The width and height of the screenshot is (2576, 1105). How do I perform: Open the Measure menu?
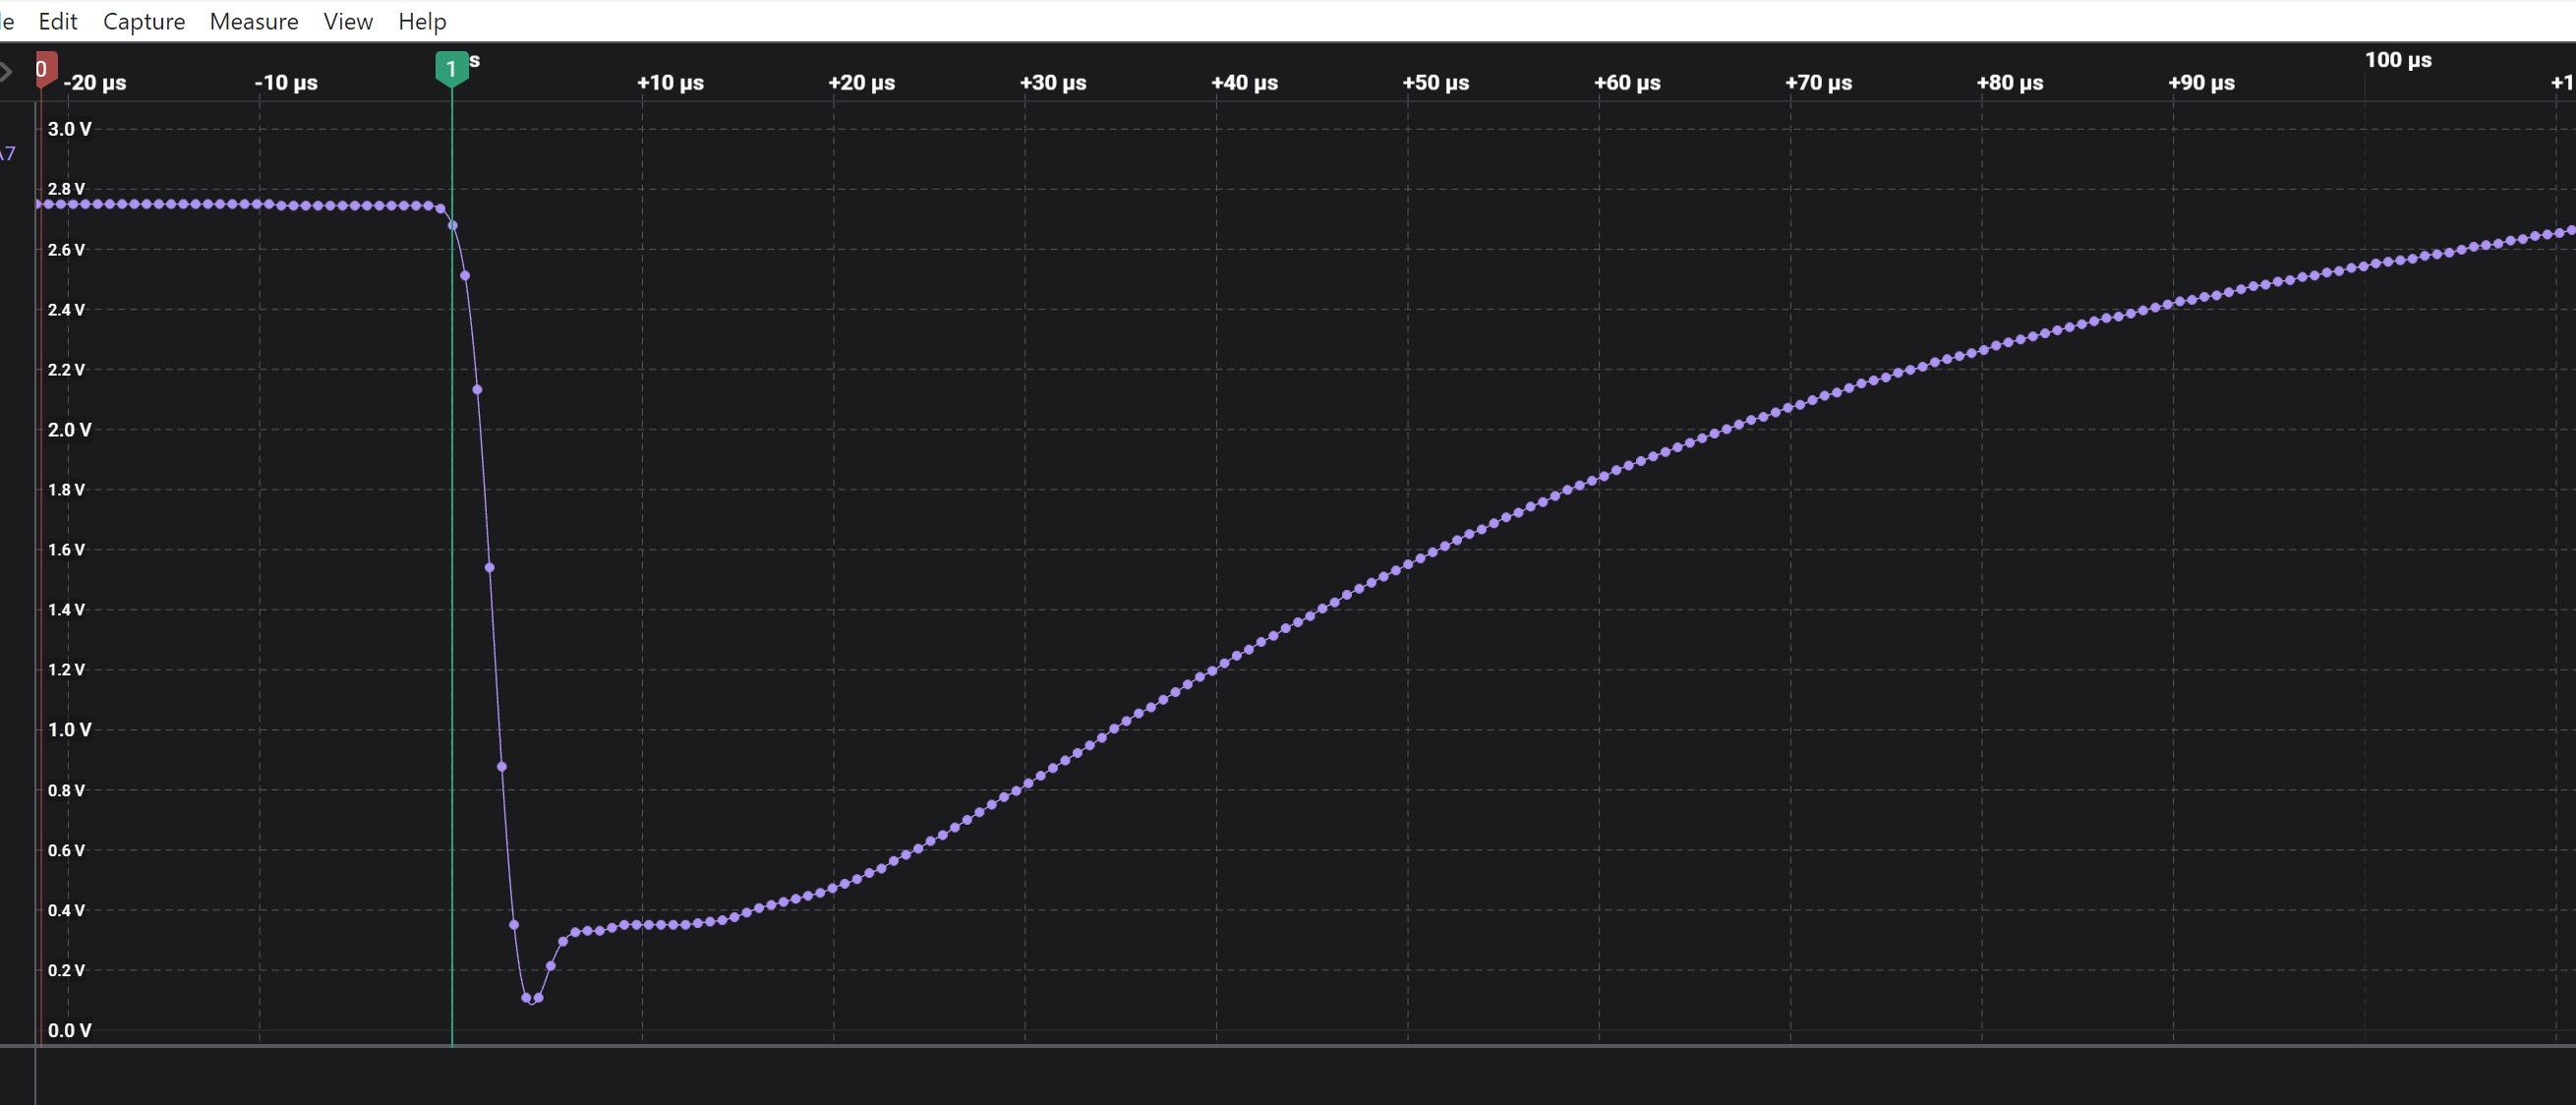[x=254, y=21]
